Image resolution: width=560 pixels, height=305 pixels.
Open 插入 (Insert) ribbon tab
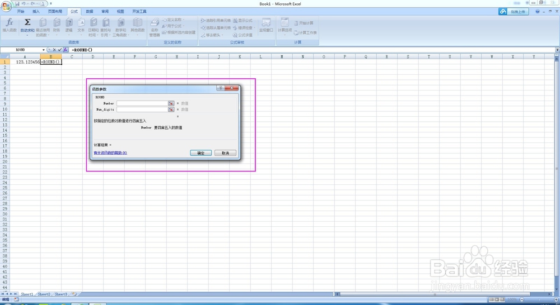pos(36,11)
